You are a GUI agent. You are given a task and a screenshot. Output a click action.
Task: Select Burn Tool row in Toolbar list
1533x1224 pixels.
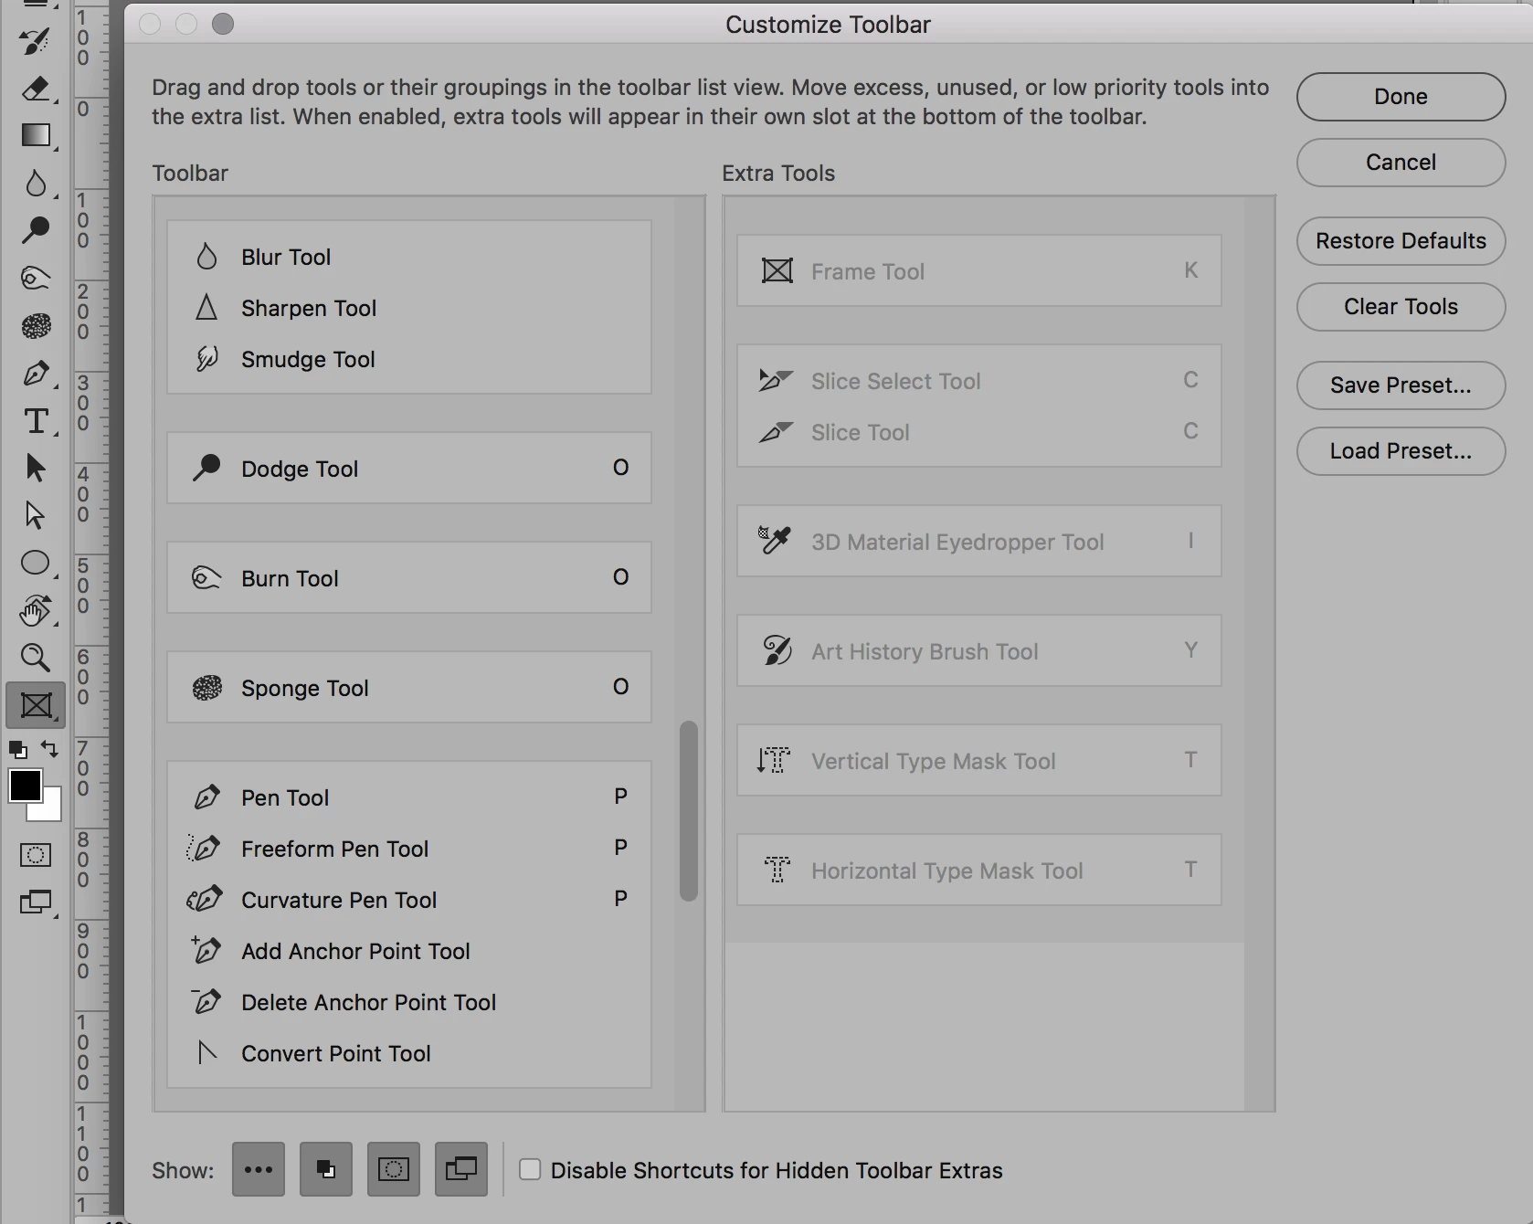point(409,577)
